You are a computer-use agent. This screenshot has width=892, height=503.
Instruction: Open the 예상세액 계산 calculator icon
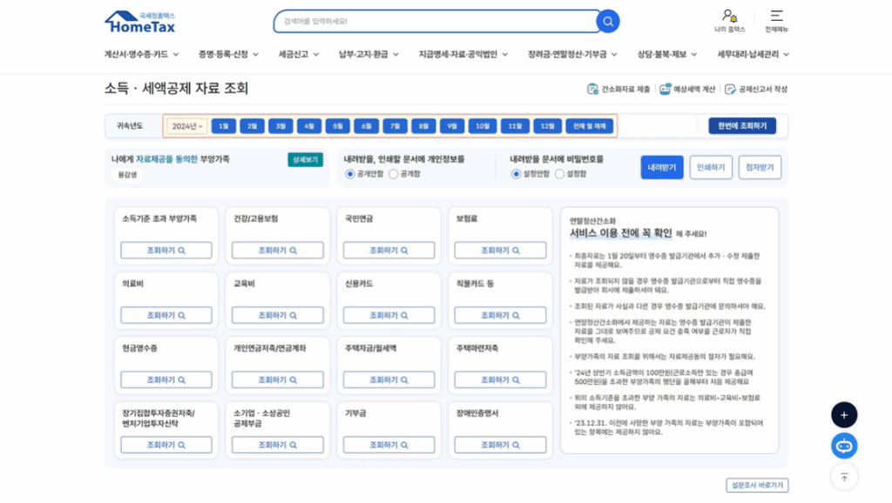(x=666, y=88)
